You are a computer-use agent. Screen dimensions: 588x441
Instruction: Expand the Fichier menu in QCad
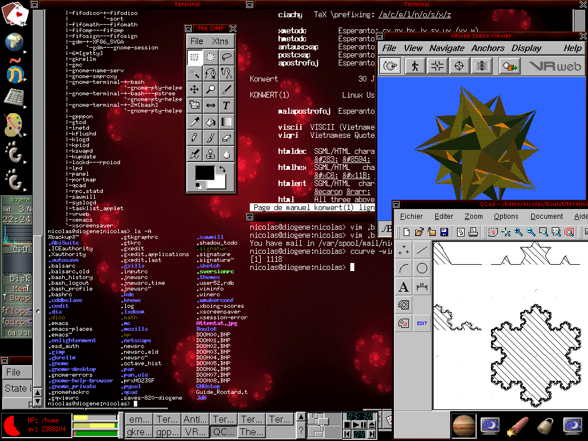click(411, 216)
